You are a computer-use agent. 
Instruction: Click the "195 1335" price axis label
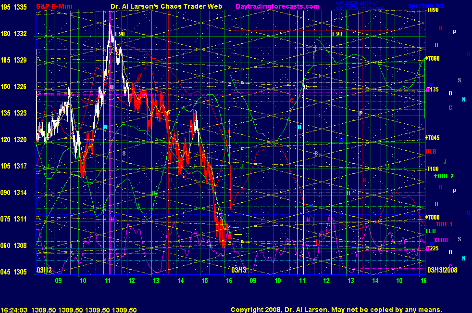pos(13,7)
